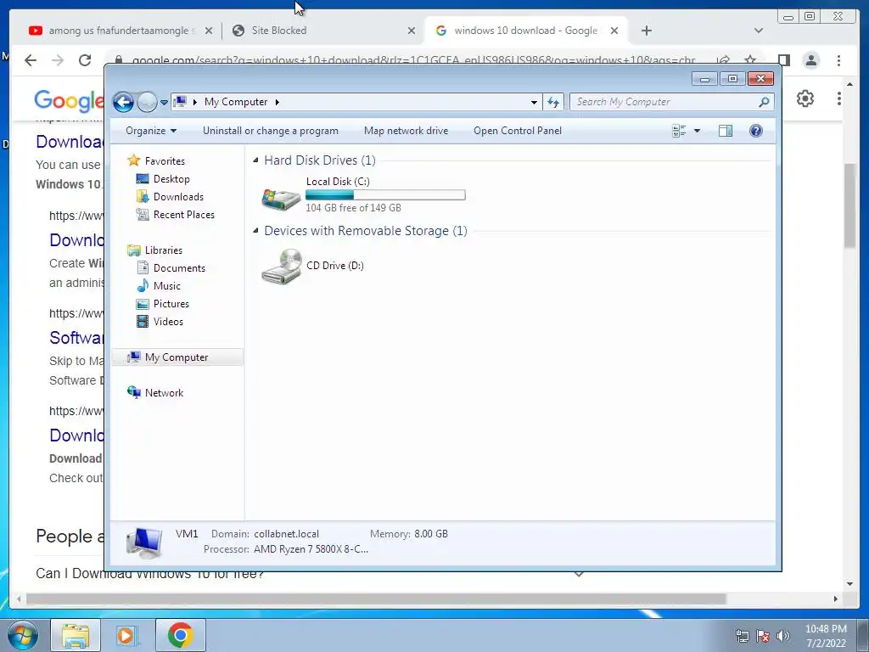Toggle Chrome side panel icon
Viewport: 869px width, 652px height.
(x=783, y=60)
